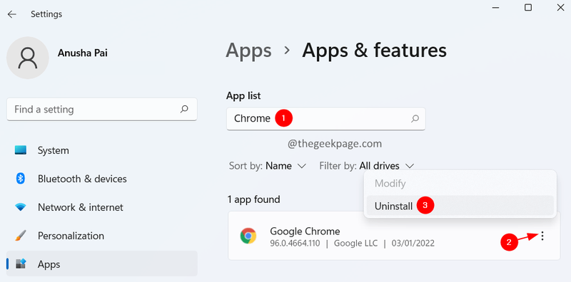Select the Bluetooth icon in sidebar
This screenshot has width=571, height=282.
[21, 179]
